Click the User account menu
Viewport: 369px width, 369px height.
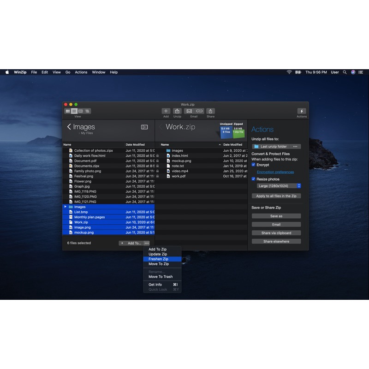point(335,72)
